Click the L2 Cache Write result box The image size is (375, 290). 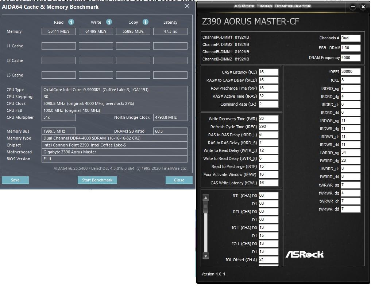(96, 60)
